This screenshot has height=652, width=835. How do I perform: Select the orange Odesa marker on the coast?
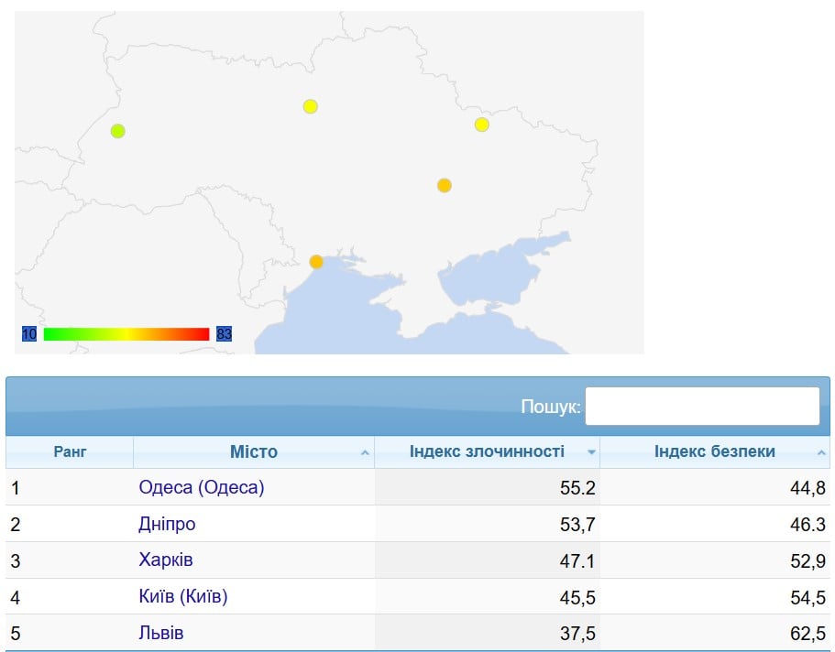pos(316,262)
